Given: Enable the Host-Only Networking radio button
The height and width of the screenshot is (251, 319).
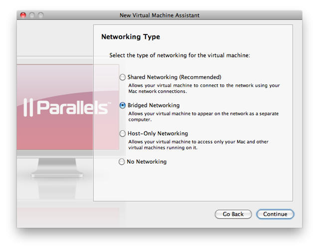Looking at the screenshot, I should point(123,134).
